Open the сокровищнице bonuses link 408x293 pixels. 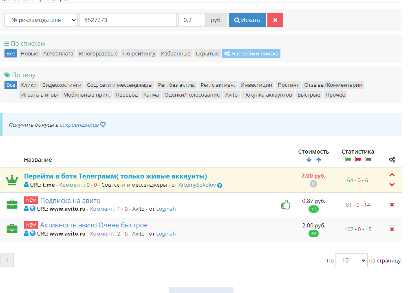[x=79, y=125]
